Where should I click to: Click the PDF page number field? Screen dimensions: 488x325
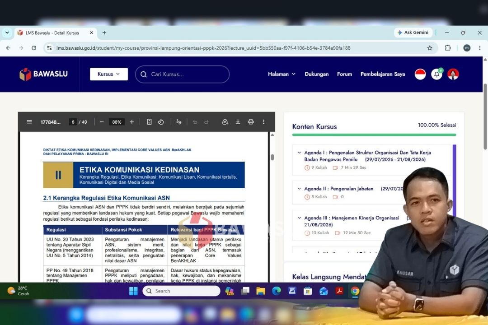73,122
